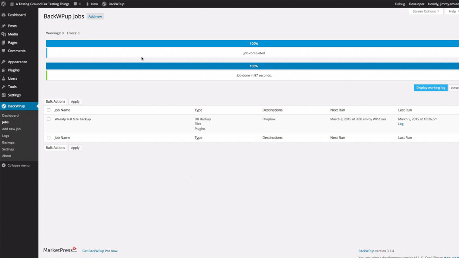Open the Posts menu
The width and height of the screenshot is (459, 258).
[x=12, y=26]
